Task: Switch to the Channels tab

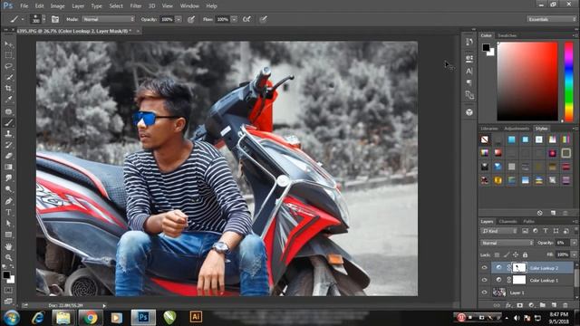Action: [507, 221]
